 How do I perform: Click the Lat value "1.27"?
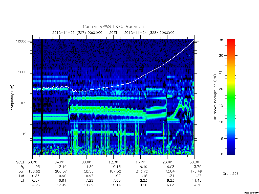(x=198, y=176)
